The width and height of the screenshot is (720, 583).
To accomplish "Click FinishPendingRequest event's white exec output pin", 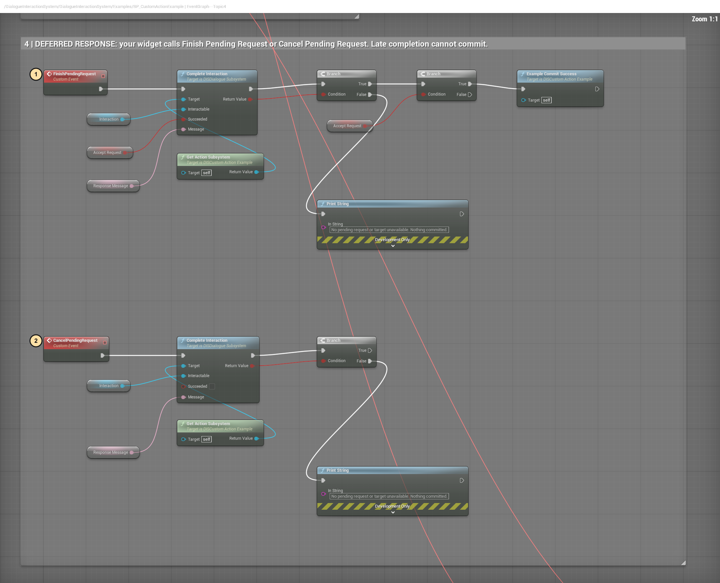I will (101, 89).
